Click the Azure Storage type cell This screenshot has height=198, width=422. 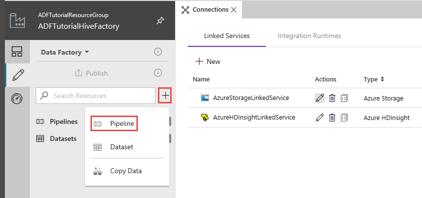[x=383, y=99]
